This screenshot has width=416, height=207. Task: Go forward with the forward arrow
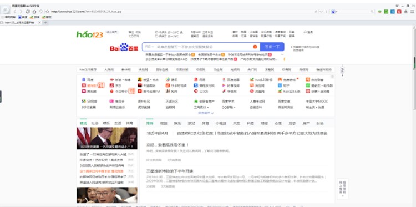tap(21, 12)
